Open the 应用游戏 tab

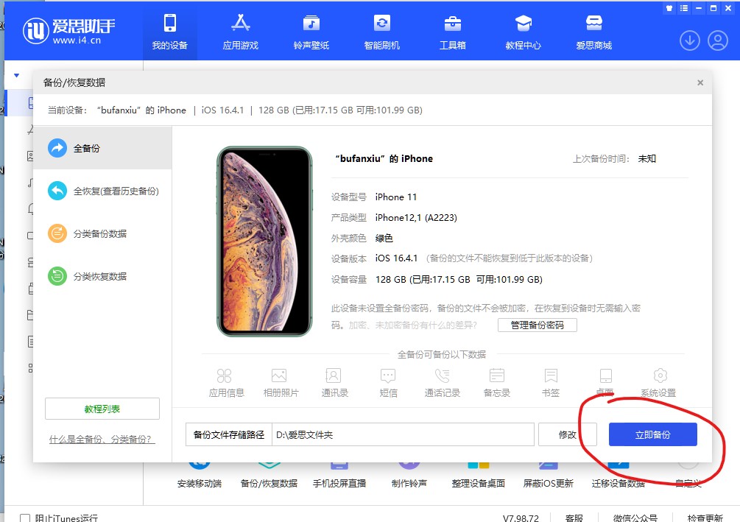click(x=240, y=32)
